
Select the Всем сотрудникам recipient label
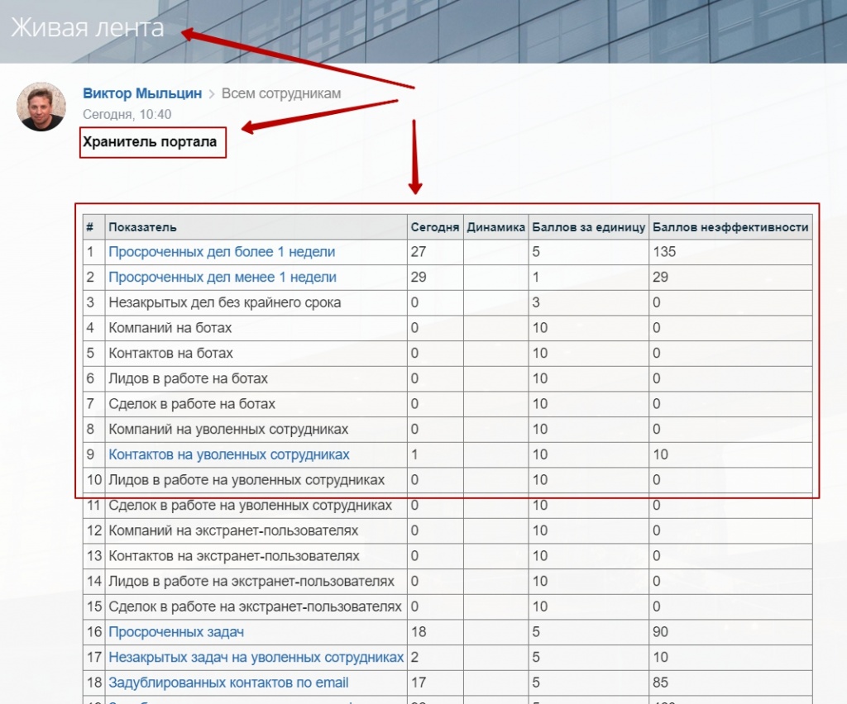[x=281, y=93]
